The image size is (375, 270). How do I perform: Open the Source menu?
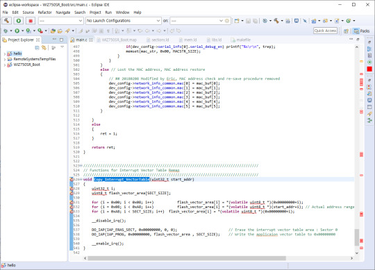tap(28, 12)
